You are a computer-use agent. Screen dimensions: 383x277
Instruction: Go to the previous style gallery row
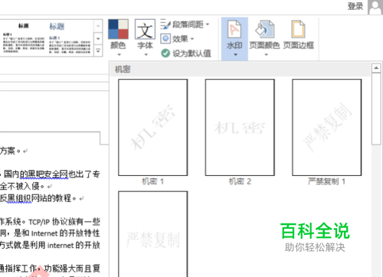point(98,26)
